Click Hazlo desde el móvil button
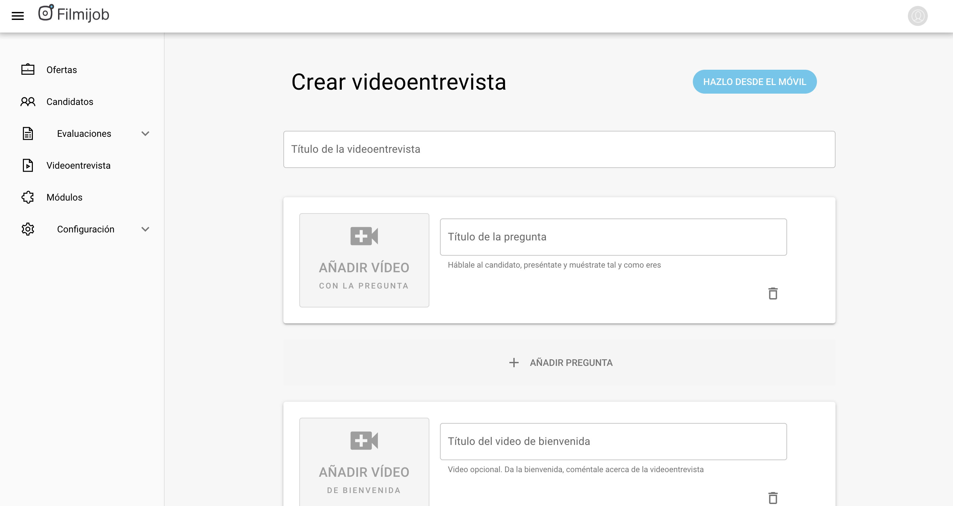Screen dimensions: 953x506 754,81
